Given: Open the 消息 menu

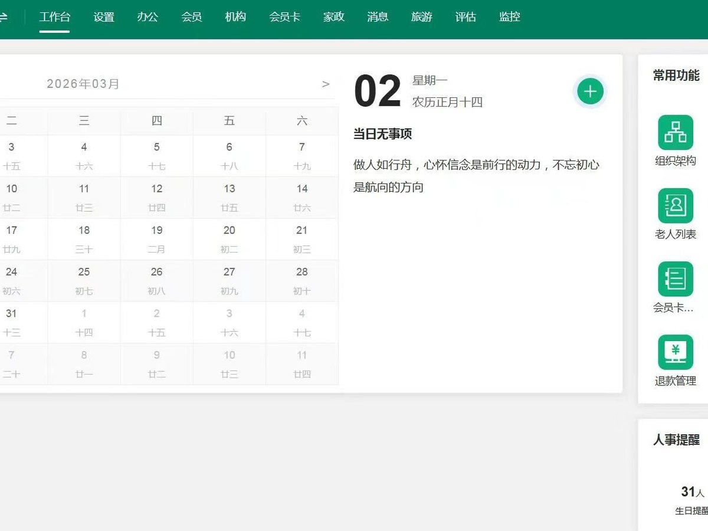Looking at the screenshot, I should tap(378, 17).
